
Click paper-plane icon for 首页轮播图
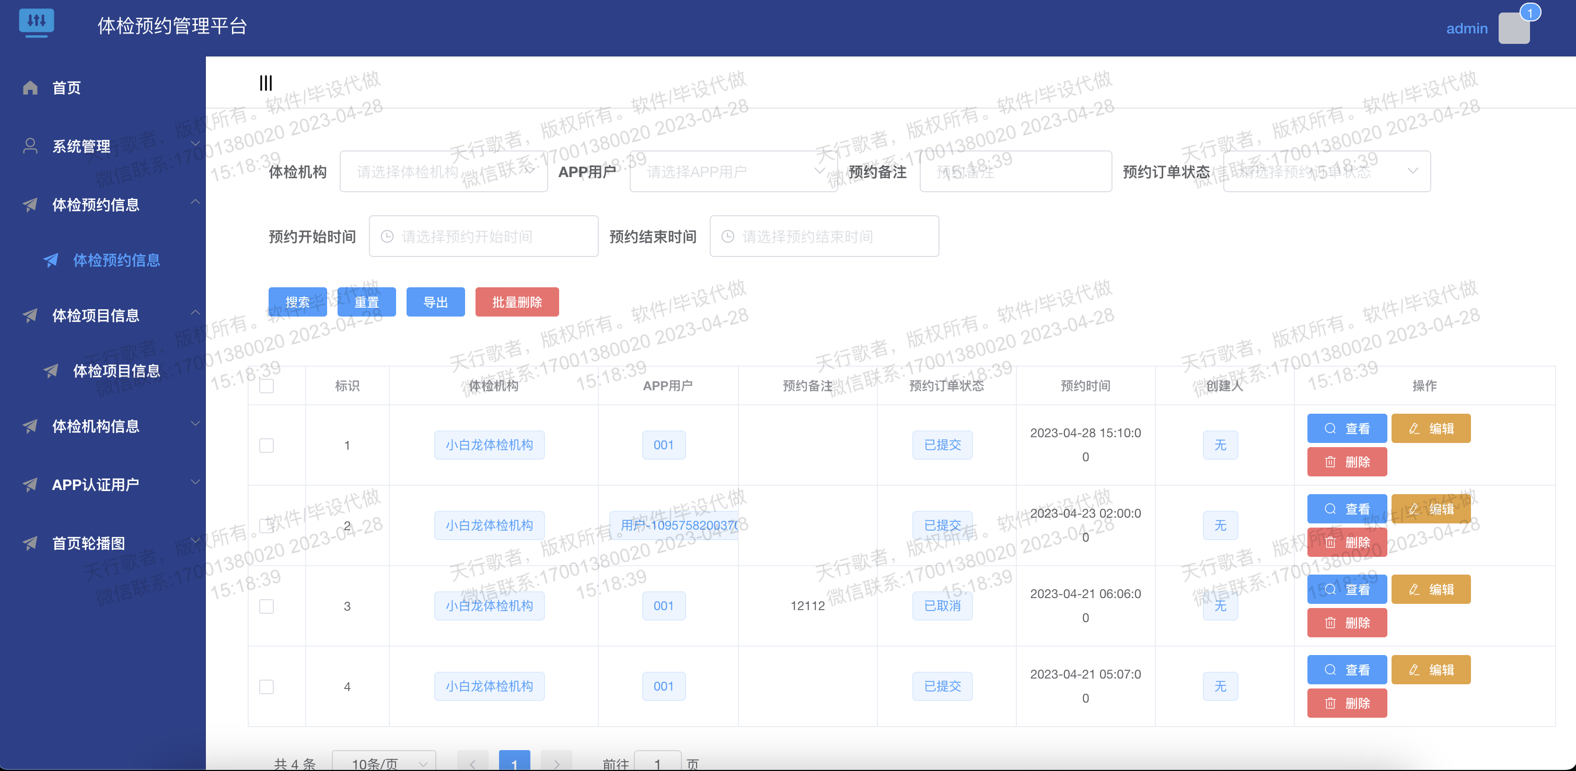[x=30, y=543]
